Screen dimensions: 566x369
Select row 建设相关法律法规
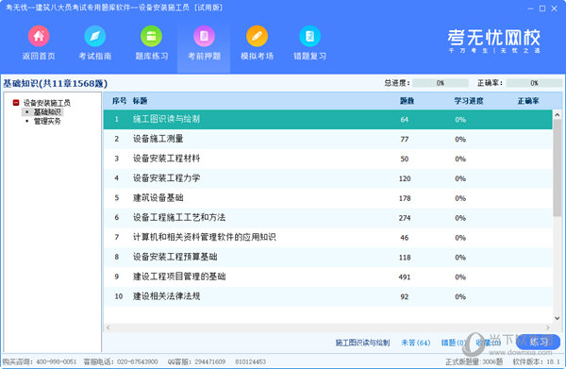coord(327,296)
